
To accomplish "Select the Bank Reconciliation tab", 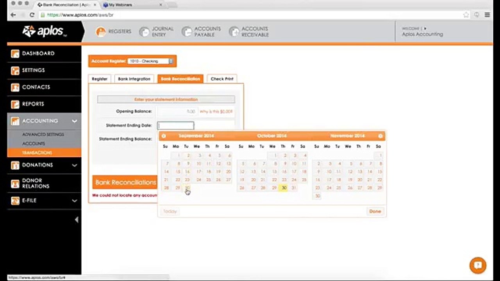I will coord(180,79).
